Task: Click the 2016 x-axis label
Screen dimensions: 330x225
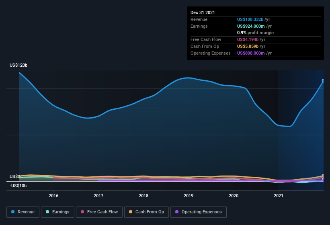Action: 53,196
